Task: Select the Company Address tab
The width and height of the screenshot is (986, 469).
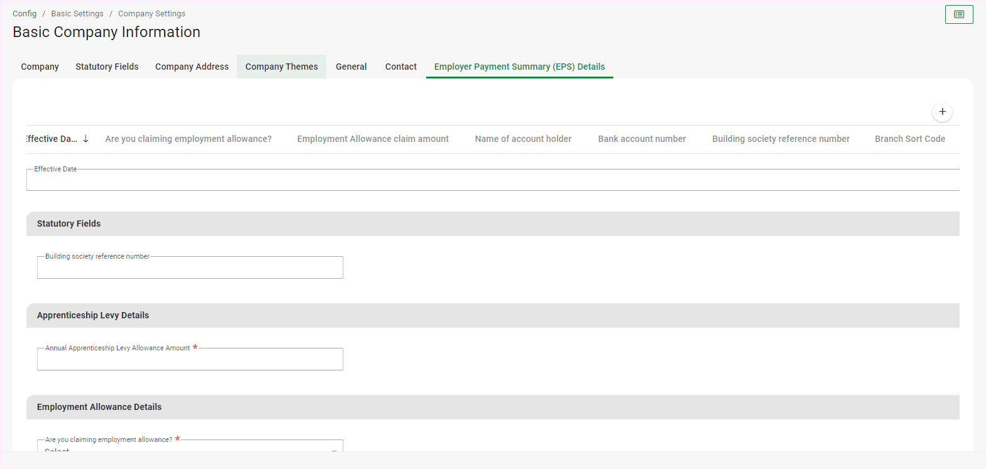Action: (192, 67)
